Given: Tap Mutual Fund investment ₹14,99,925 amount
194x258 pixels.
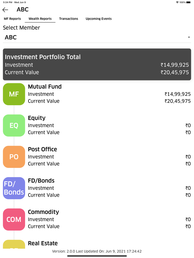Looking at the screenshot, I should (x=177, y=94).
